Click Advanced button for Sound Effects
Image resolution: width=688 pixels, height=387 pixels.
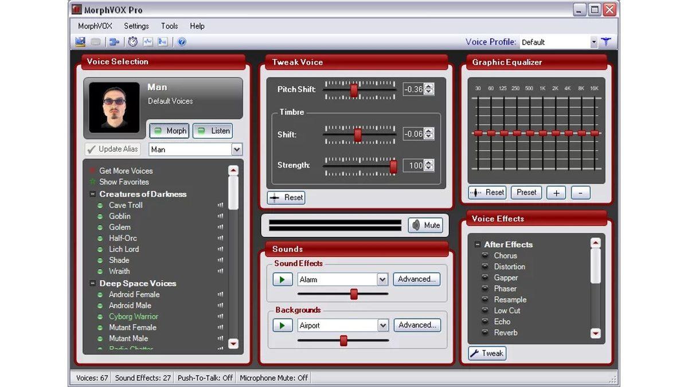[x=416, y=279]
